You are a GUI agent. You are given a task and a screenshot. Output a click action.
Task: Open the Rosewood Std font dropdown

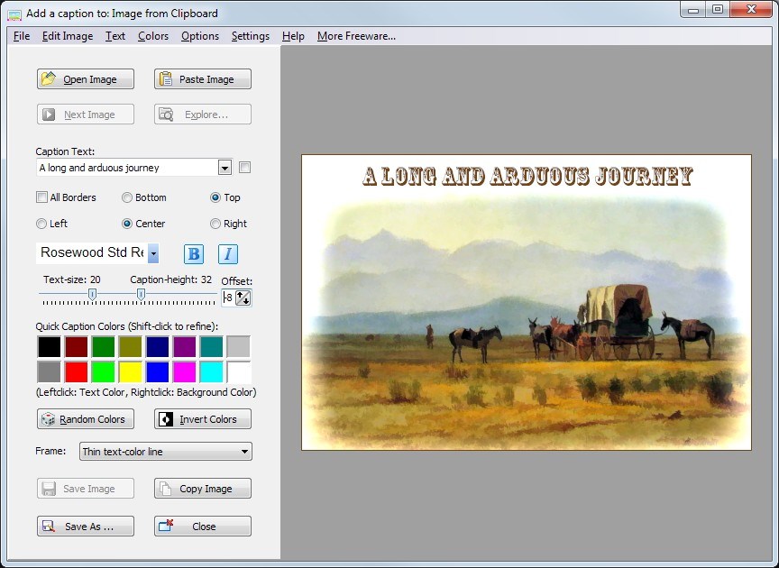(153, 253)
